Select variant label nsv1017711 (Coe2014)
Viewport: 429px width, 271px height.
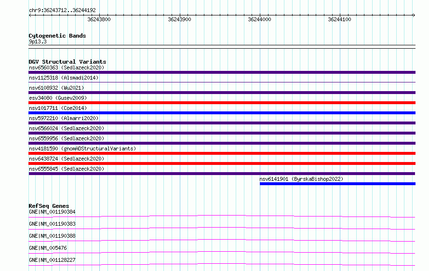(x=58, y=108)
